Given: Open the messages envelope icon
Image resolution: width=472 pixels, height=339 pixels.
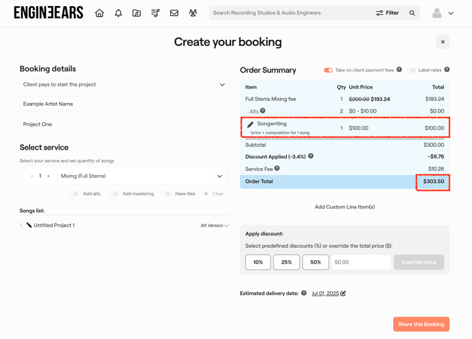Looking at the screenshot, I should pos(174,13).
